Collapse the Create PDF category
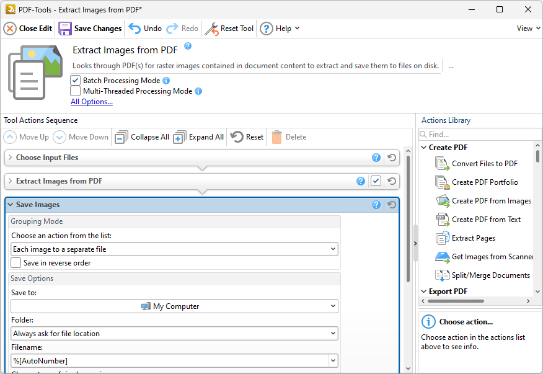 423,148
